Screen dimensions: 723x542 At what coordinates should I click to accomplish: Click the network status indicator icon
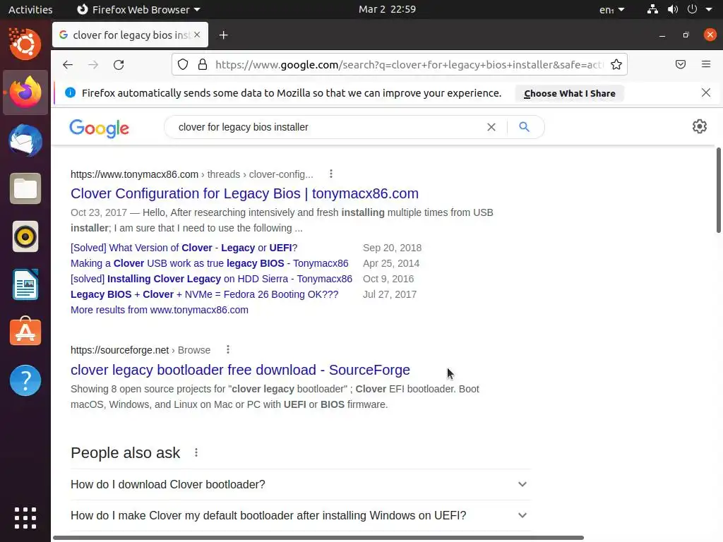point(652,9)
